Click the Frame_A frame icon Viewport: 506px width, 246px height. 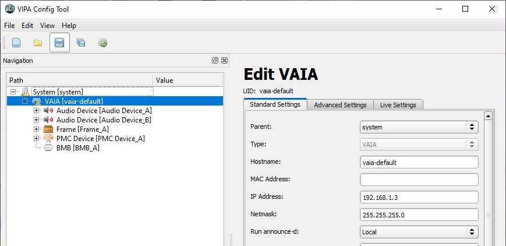point(49,129)
